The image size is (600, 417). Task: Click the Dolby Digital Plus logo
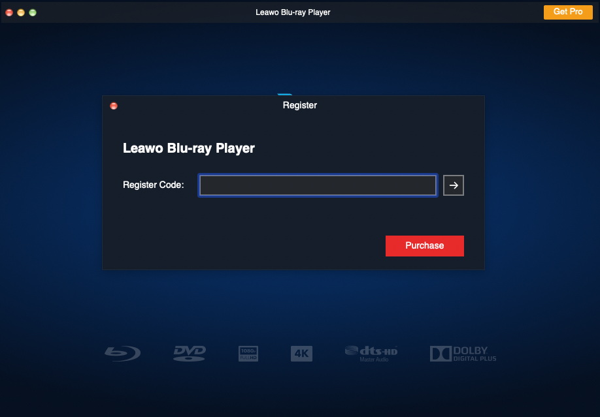(463, 354)
